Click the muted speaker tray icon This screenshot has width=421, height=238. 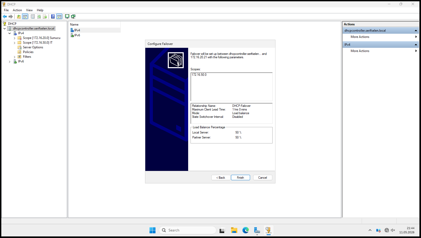pyautogui.click(x=393, y=230)
